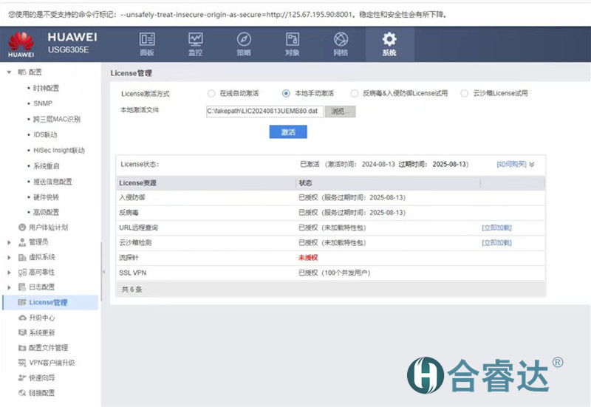The height and width of the screenshot is (407, 591).
Task: Open the 面板 dashboard icon
Action: [147, 40]
